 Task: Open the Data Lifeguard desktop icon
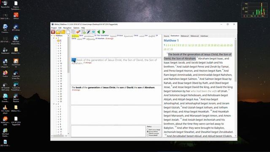point(5,63)
